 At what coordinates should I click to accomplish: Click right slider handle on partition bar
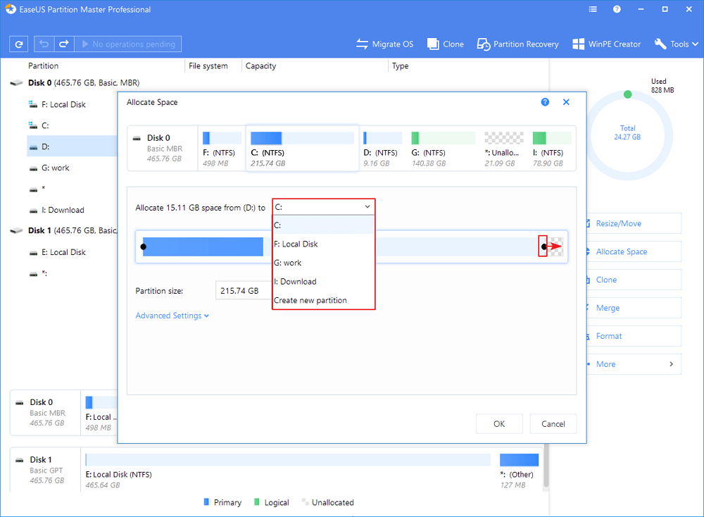pos(543,247)
